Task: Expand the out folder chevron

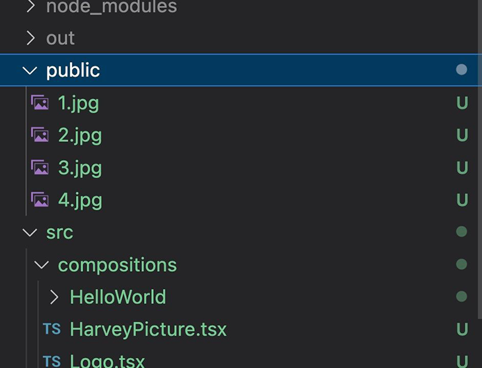Action: [x=30, y=38]
